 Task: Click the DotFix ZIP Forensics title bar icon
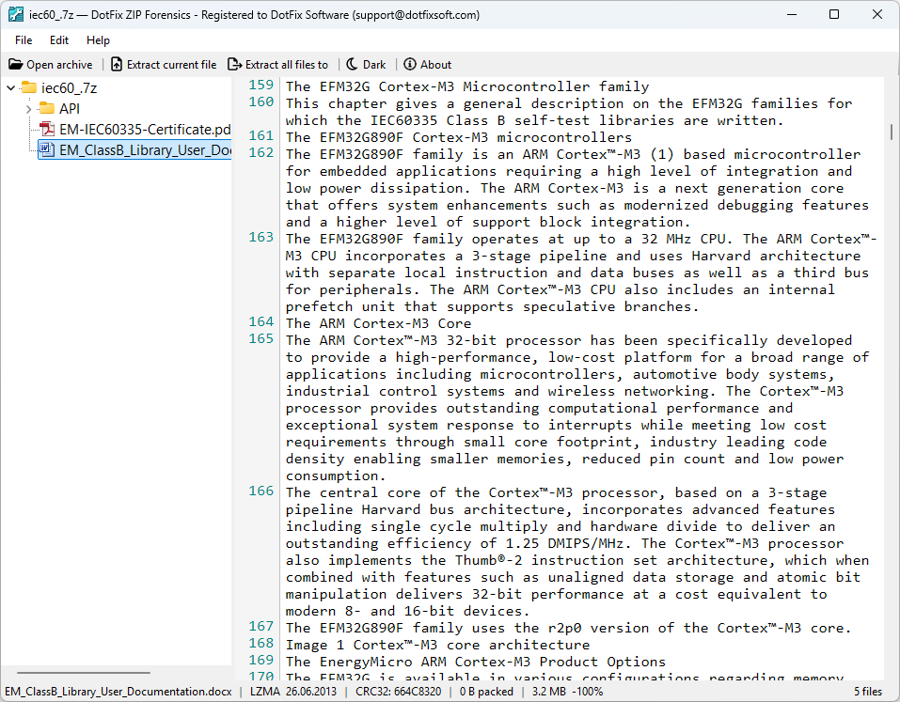15,14
